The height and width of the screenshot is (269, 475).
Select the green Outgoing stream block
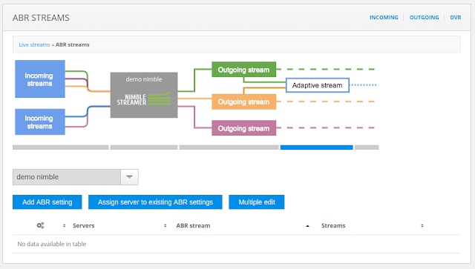(x=244, y=70)
